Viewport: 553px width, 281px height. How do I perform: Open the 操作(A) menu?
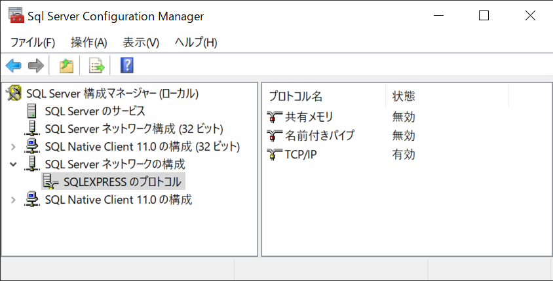[88, 43]
